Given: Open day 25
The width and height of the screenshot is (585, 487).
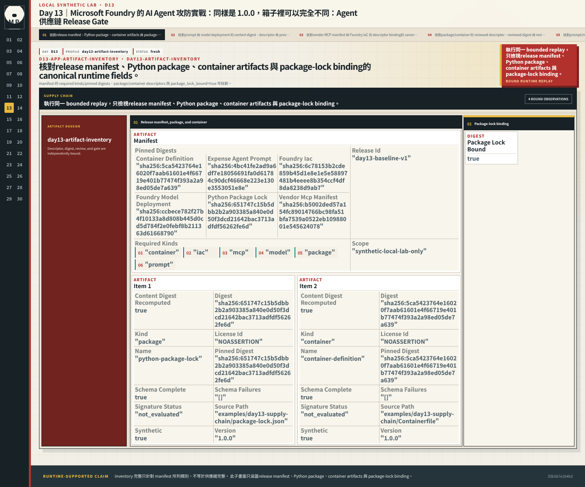Looking at the screenshot, I should pos(9,176).
